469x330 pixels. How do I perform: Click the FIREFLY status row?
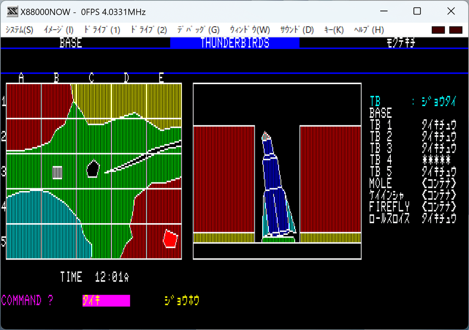[x=413, y=207]
